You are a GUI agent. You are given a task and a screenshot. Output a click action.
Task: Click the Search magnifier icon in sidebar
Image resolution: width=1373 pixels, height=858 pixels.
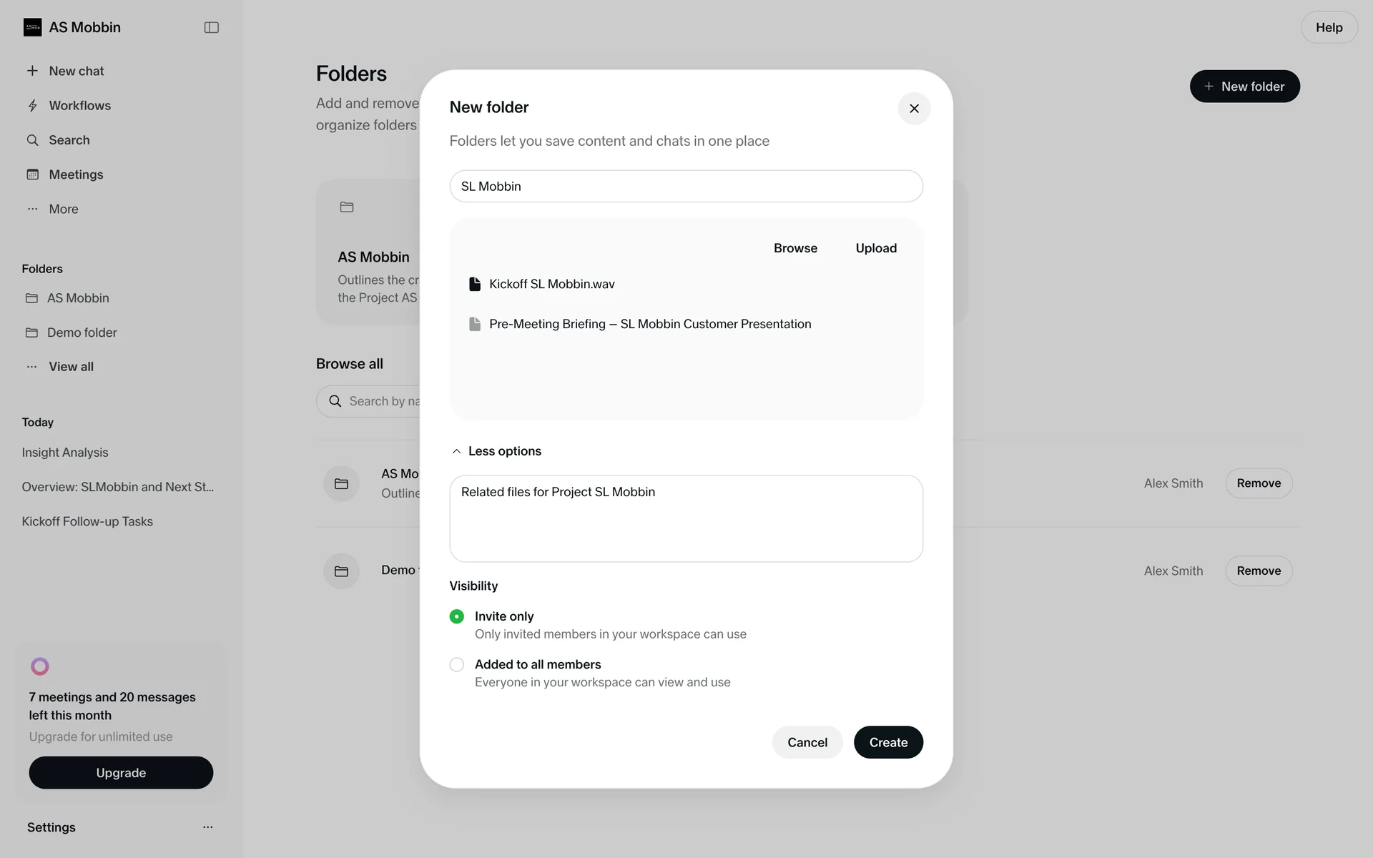tap(32, 140)
